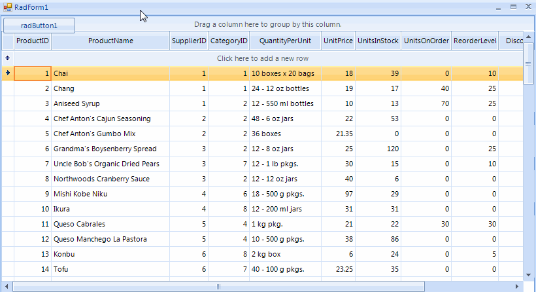Click the QuantityPerUnit column header
This screenshot has height=292, width=536.
285,41
